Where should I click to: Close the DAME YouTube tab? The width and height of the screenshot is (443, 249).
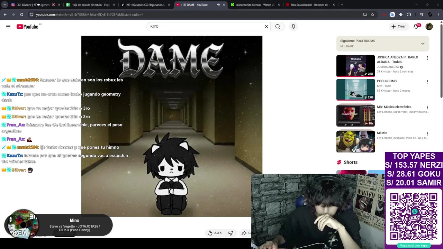coord(224,5)
